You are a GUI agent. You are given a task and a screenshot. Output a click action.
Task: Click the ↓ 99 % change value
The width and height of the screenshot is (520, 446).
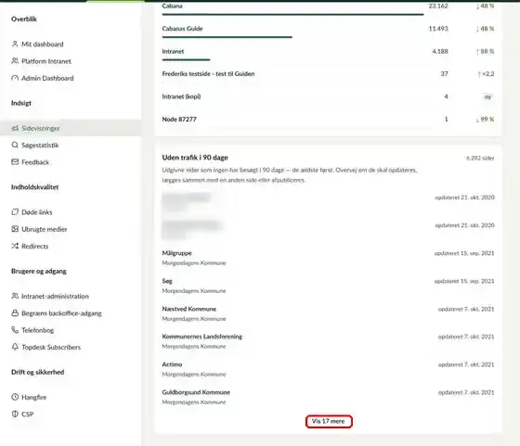coord(485,120)
